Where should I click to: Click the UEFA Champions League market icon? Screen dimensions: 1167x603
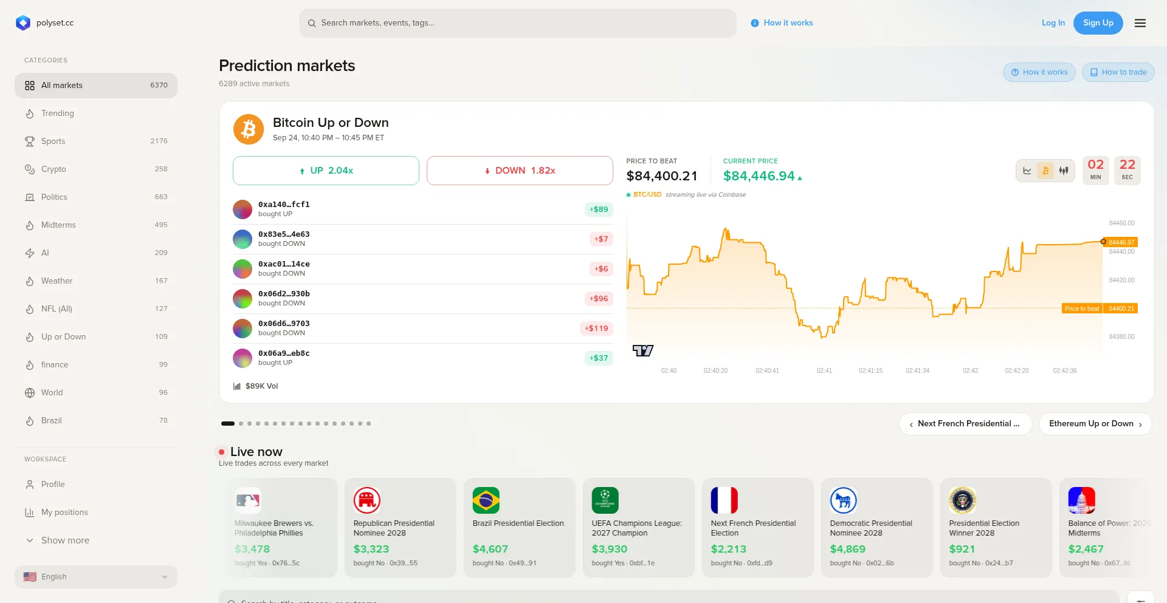point(605,500)
